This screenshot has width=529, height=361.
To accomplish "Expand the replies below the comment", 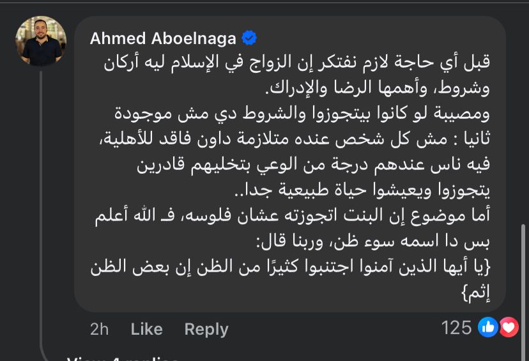I will coord(121,358).
